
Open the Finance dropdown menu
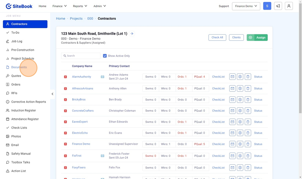[x=59, y=6]
